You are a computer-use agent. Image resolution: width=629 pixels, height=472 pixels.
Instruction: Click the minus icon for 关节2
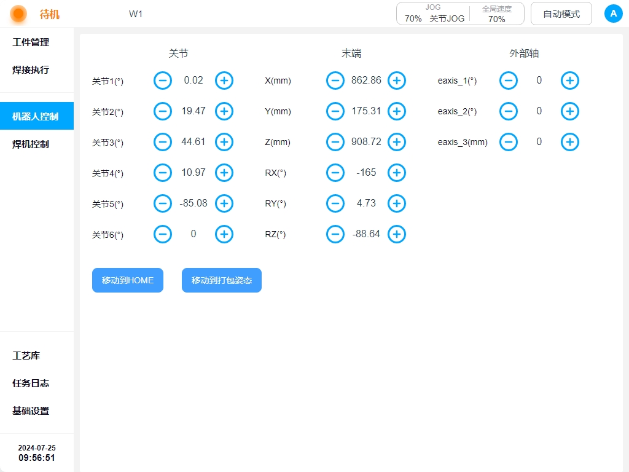click(x=163, y=111)
